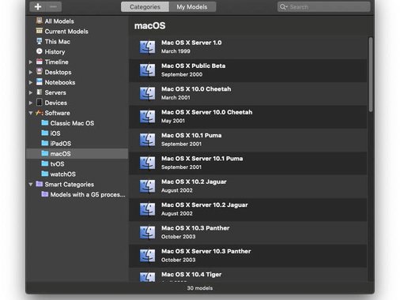Select the Mac OS X Server 10.1 Puma title

[202, 159]
